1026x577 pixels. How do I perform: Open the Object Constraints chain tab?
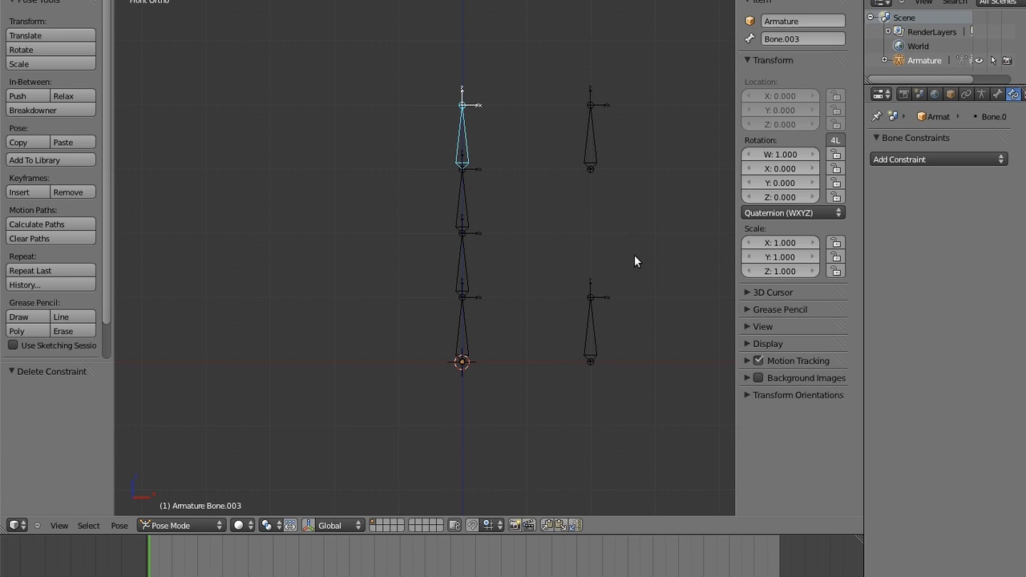click(966, 94)
